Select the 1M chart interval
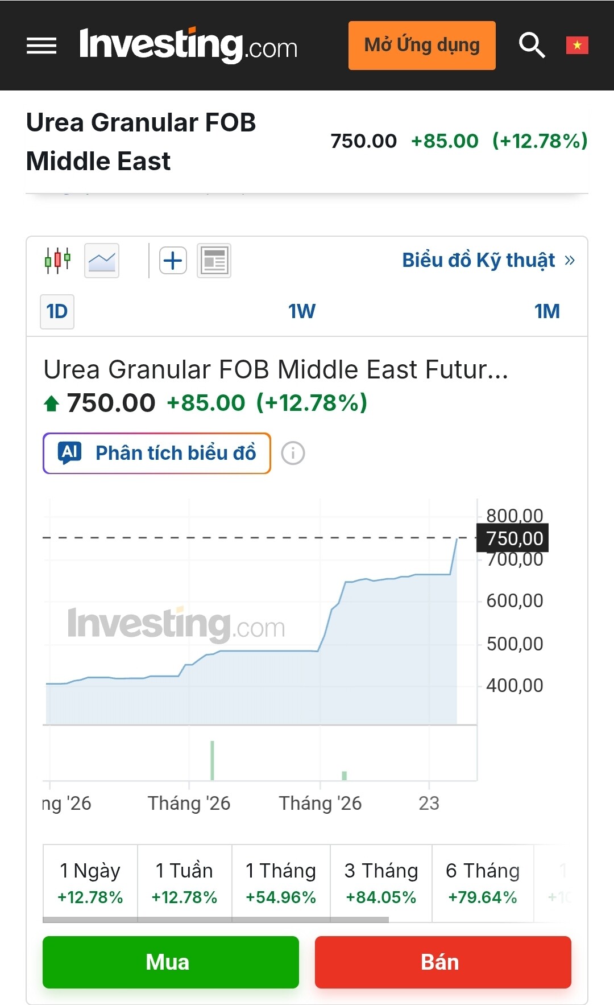 coord(547,311)
